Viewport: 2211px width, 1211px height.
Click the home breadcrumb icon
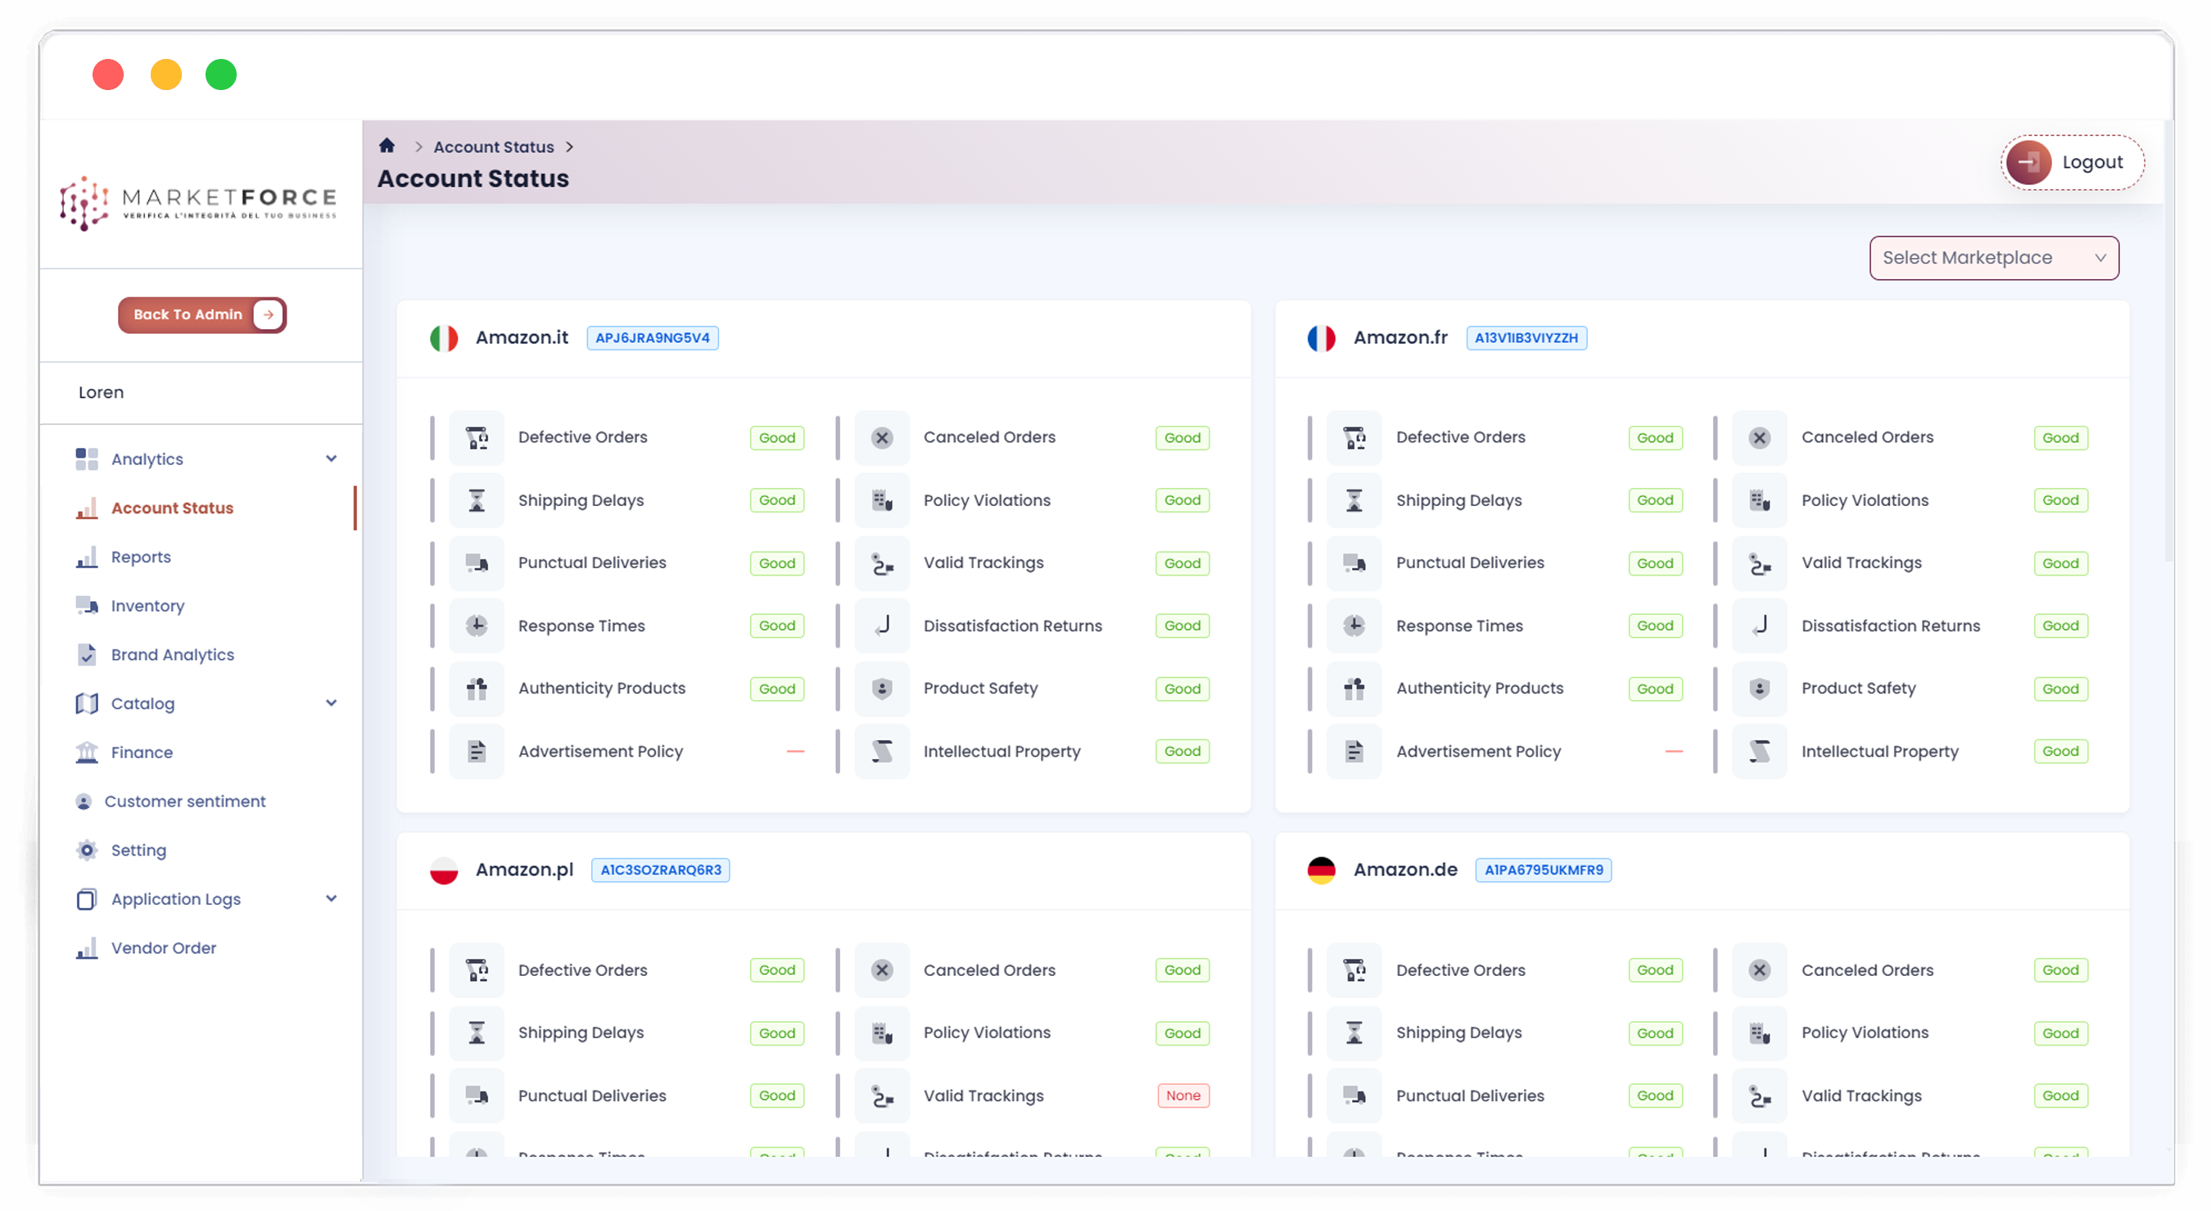(x=387, y=146)
